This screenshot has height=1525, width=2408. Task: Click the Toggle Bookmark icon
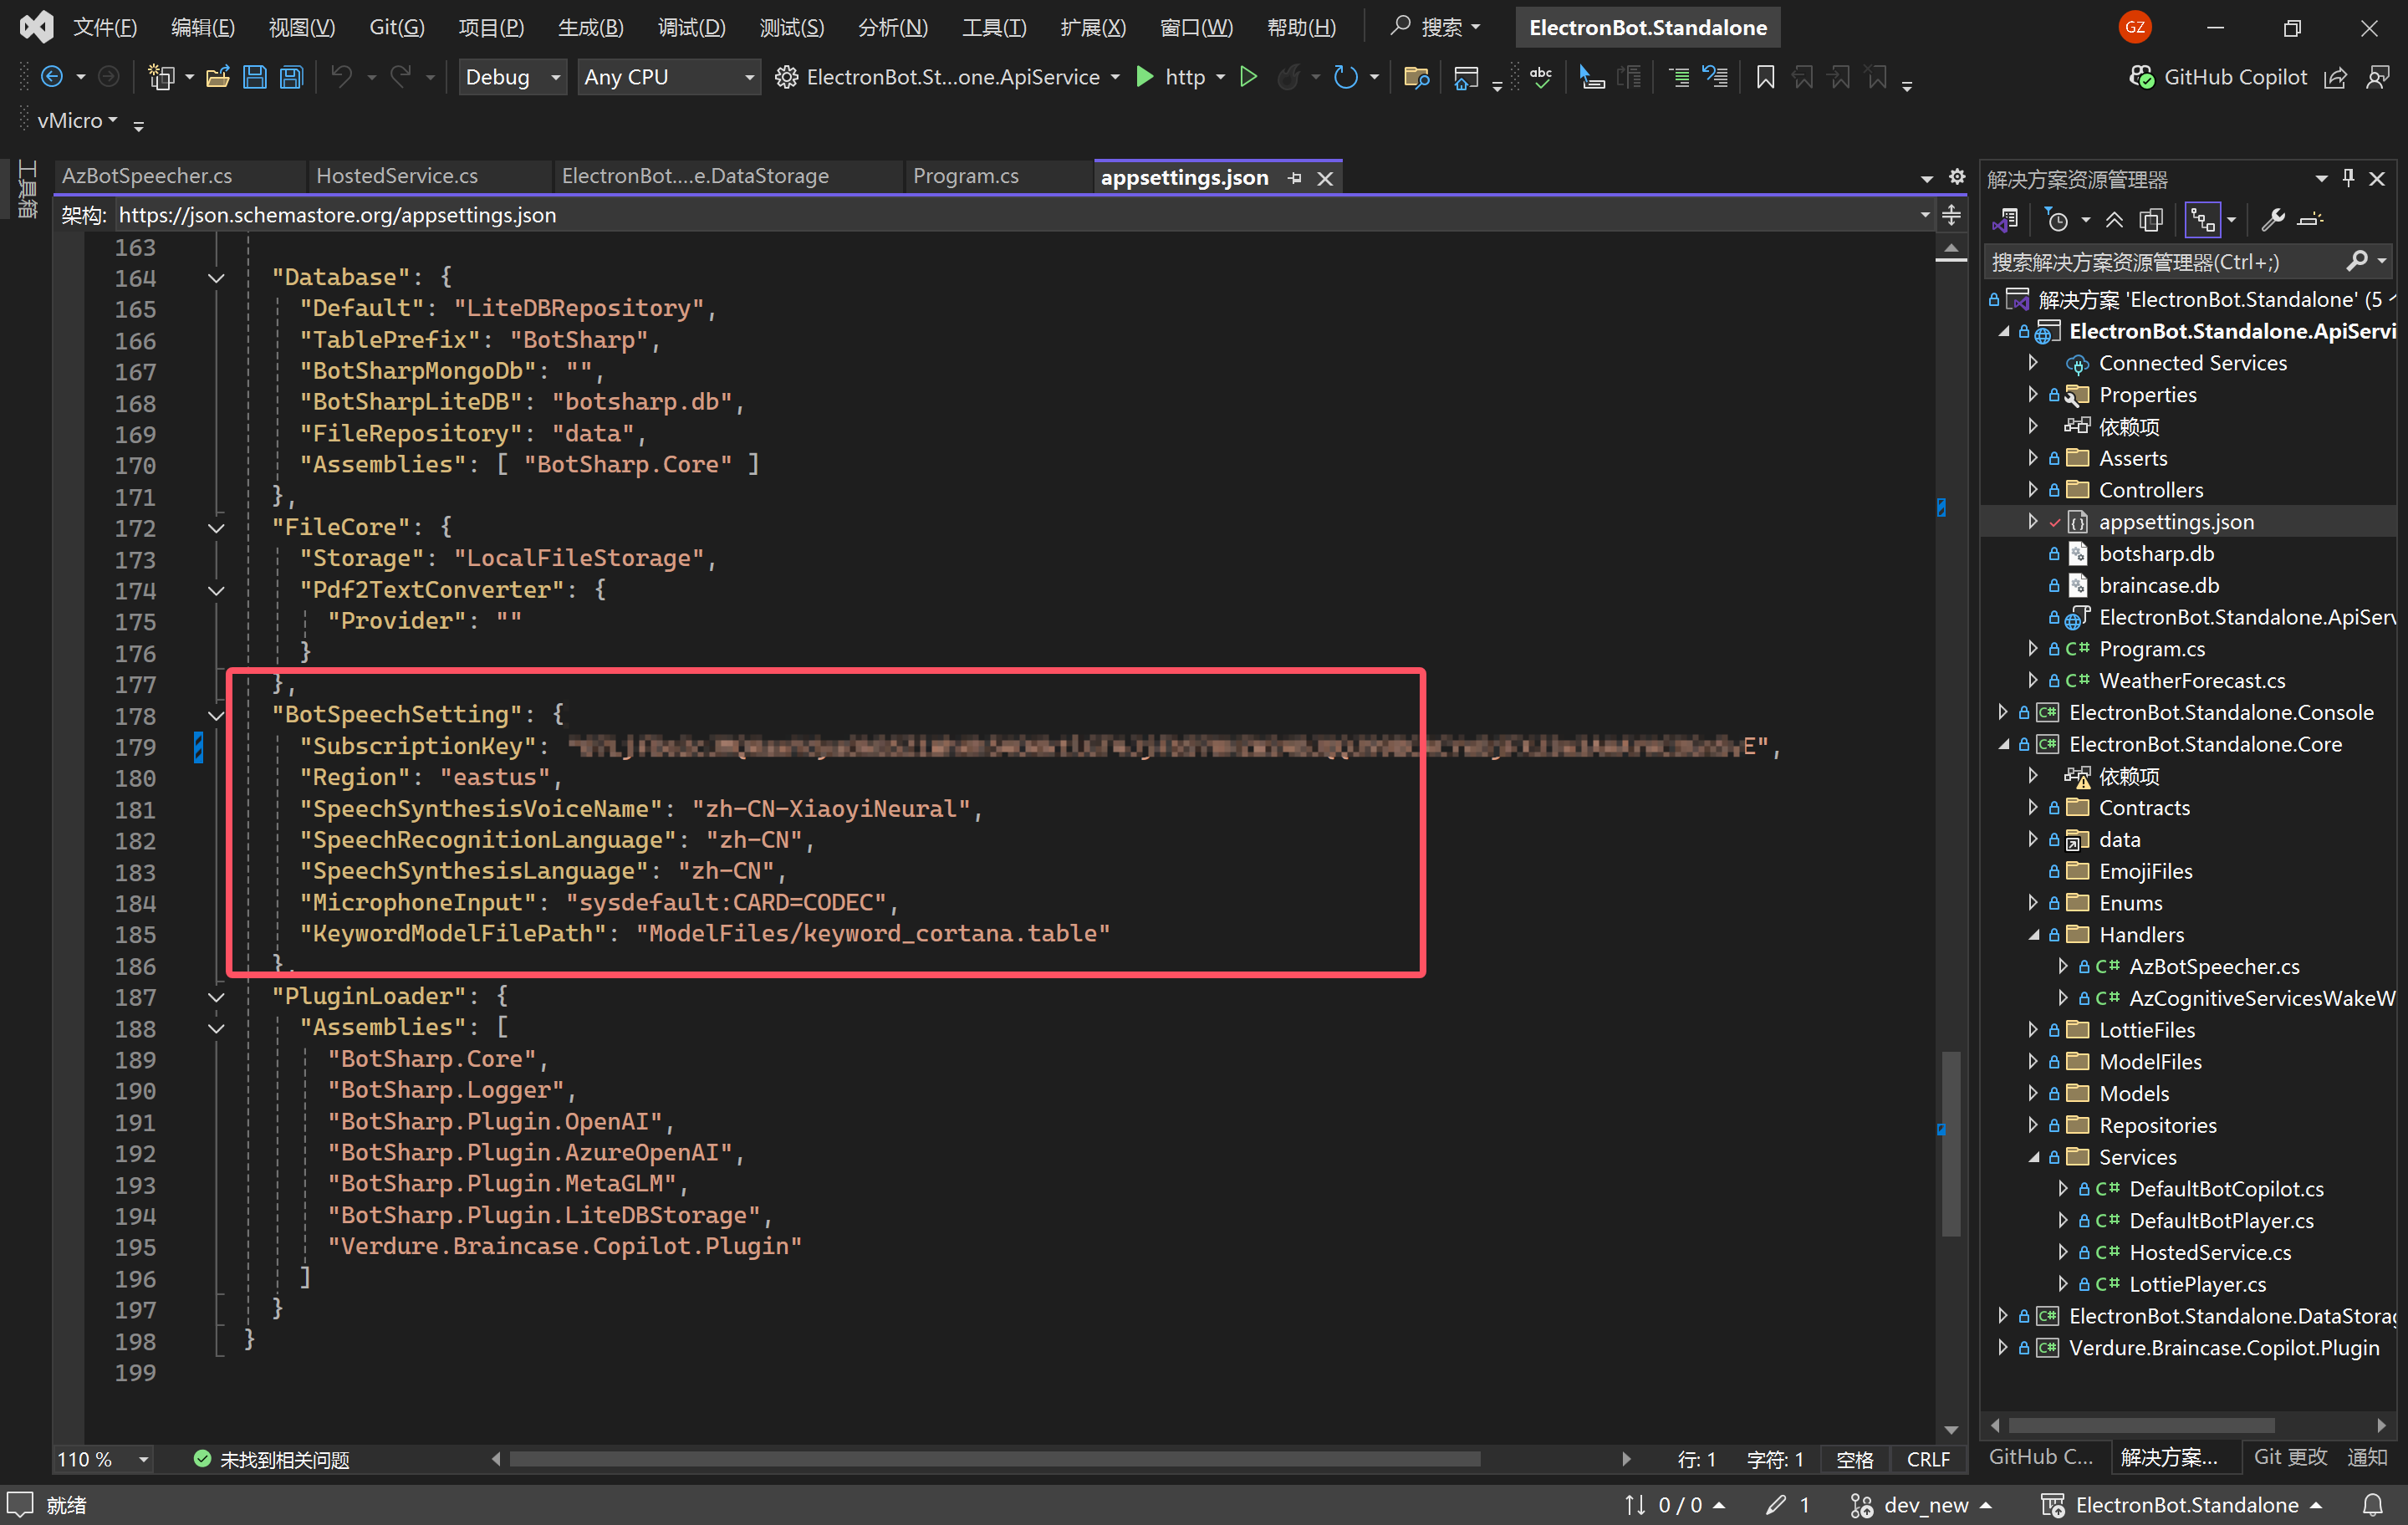1765,77
